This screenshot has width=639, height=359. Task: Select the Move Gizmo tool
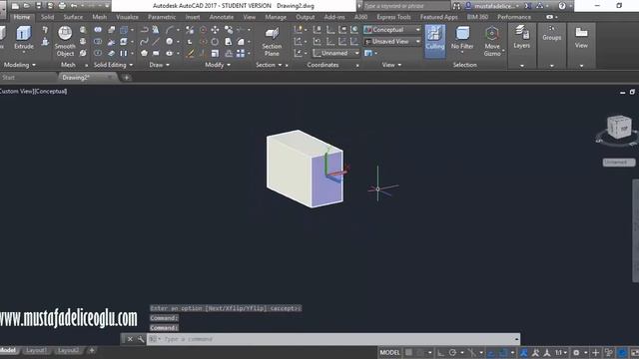pos(492,41)
